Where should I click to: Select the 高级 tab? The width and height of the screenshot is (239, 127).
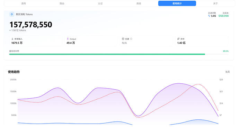pyautogui.click(x=139, y=3)
